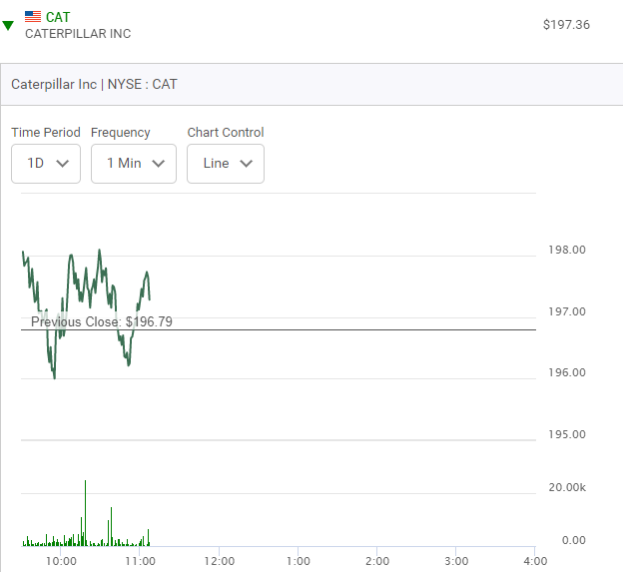Click the Chart Control label
Screen dimensions: 623x572
point(226,133)
